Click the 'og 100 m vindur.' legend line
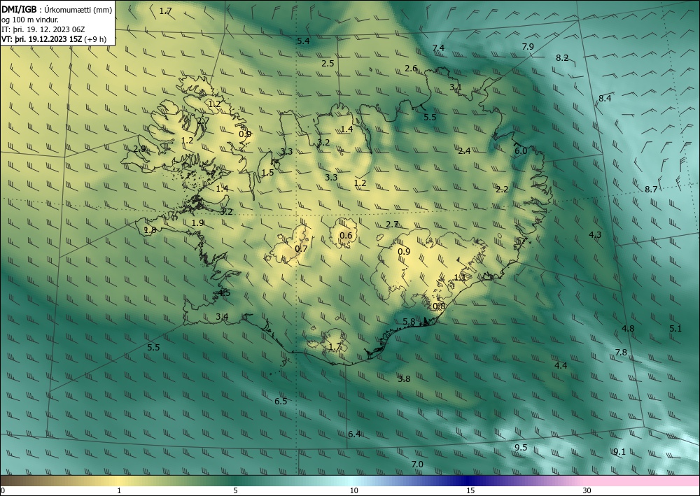This screenshot has height=496, width=700. (x=30, y=20)
